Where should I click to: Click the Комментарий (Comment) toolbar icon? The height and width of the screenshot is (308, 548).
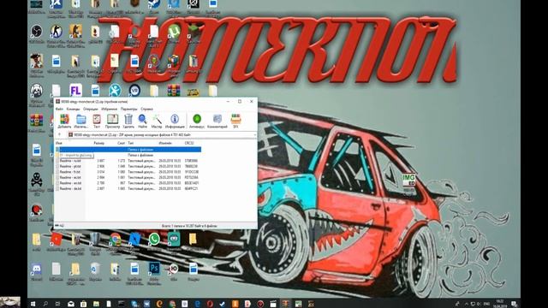point(217,121)
